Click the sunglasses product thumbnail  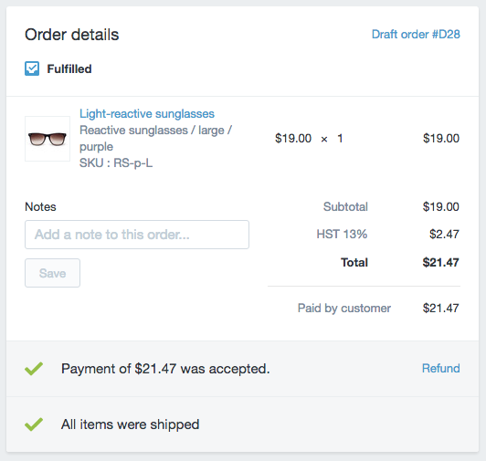pos(48,139)
